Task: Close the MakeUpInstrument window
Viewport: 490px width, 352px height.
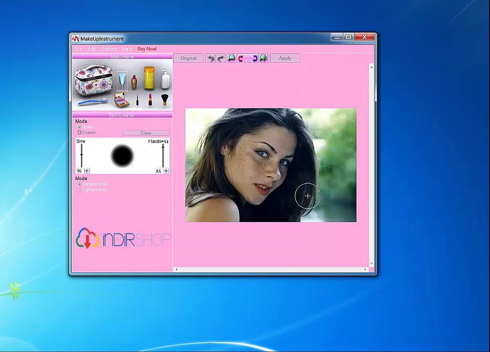Action: [x=365, y=37]
